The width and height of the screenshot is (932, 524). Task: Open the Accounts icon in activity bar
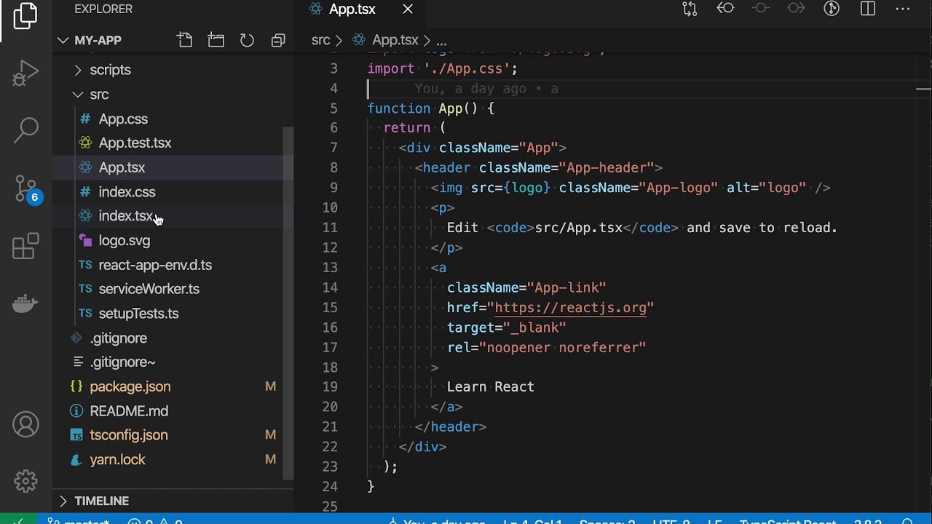(25, 424)
